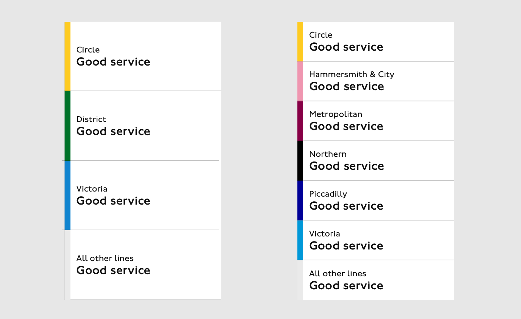This screenshot has height=319, width=521.
Task: Select the Piccadilly line row
Action: [376, 200]
